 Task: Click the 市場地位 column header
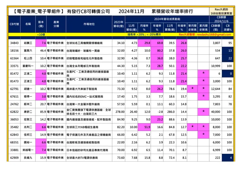tap(89, 24)
